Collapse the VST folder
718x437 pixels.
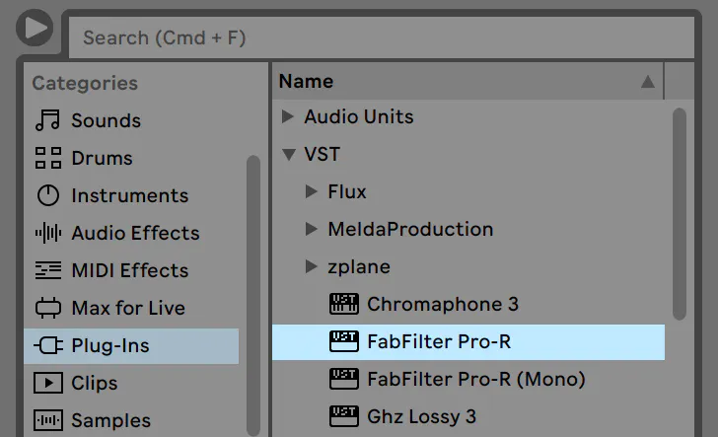point(288,155)
